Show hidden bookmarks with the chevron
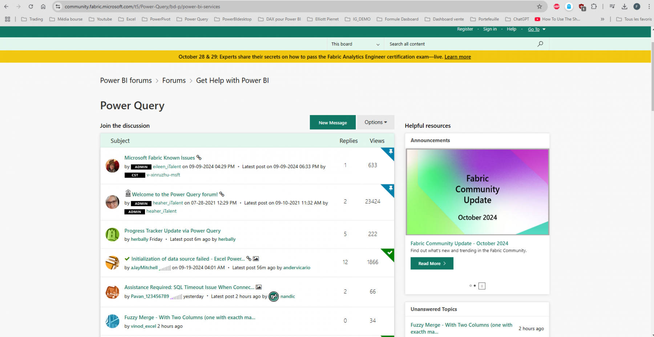 click(602, 19)
